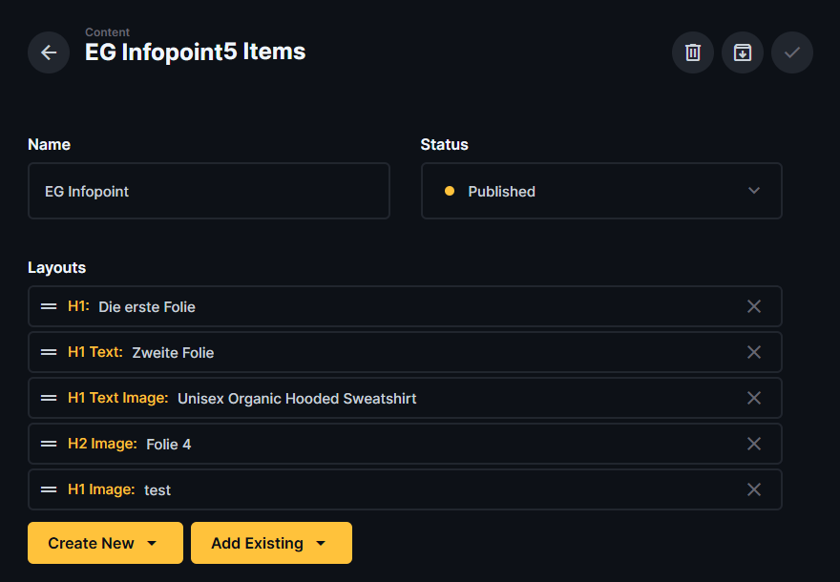Open the Add Existing dropdown
Screen dimensions: 840x582
[x=271, y=543]
